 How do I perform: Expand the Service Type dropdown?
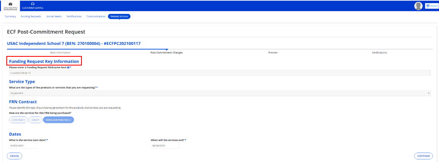pos(220,93)
